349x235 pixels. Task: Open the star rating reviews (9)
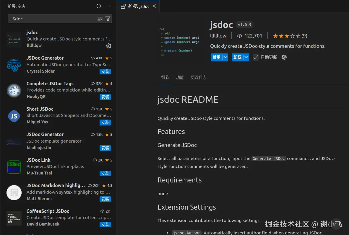(x=290, y=36)
